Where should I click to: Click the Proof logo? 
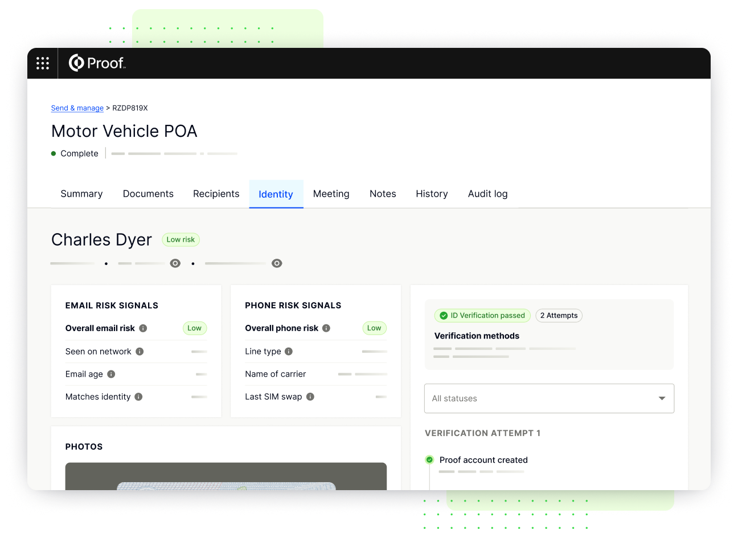tap(97, 63)
